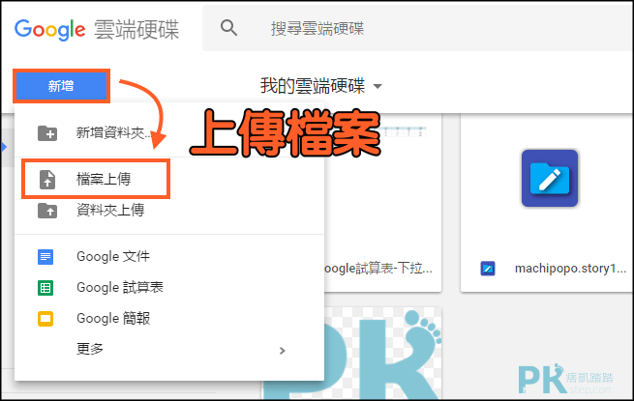Create a new Google 簡報
This screenshot has height=401, width=634.
113,318
